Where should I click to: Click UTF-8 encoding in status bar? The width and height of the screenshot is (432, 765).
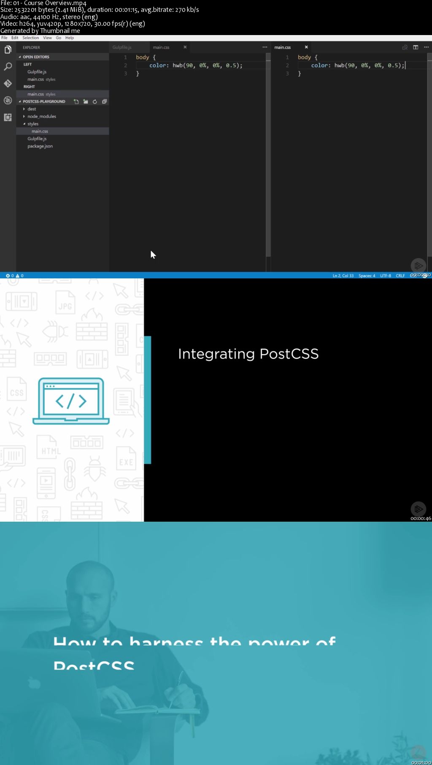(386, 276)
